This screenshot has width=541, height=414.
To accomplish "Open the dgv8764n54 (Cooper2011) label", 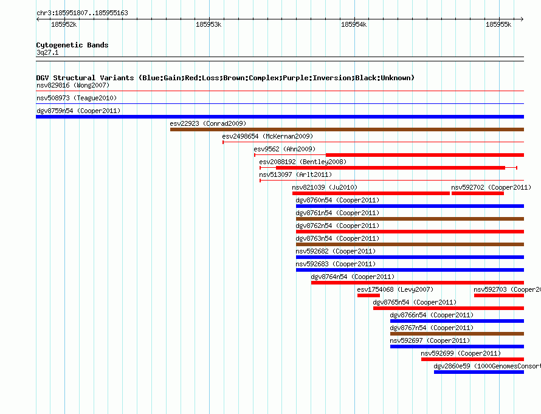I will [353, 277].
